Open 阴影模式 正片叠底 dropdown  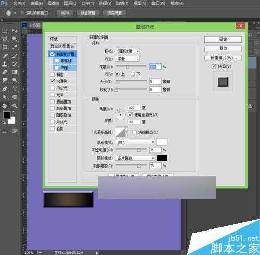click(x=135, y=158)
